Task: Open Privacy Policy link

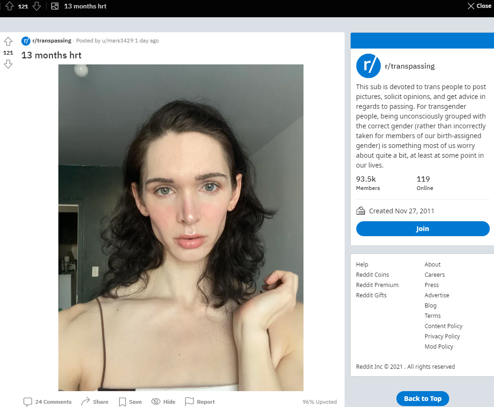Action: pos(442,336)
